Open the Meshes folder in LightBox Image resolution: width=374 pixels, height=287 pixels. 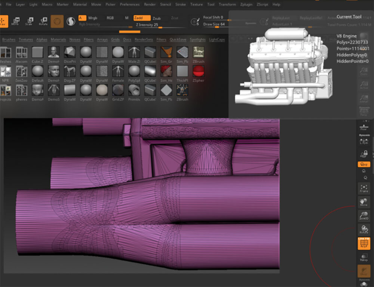(x=5, y=55)
